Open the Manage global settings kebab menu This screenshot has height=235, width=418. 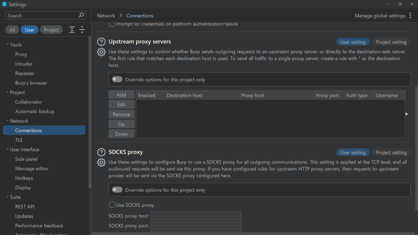(410, 16)
